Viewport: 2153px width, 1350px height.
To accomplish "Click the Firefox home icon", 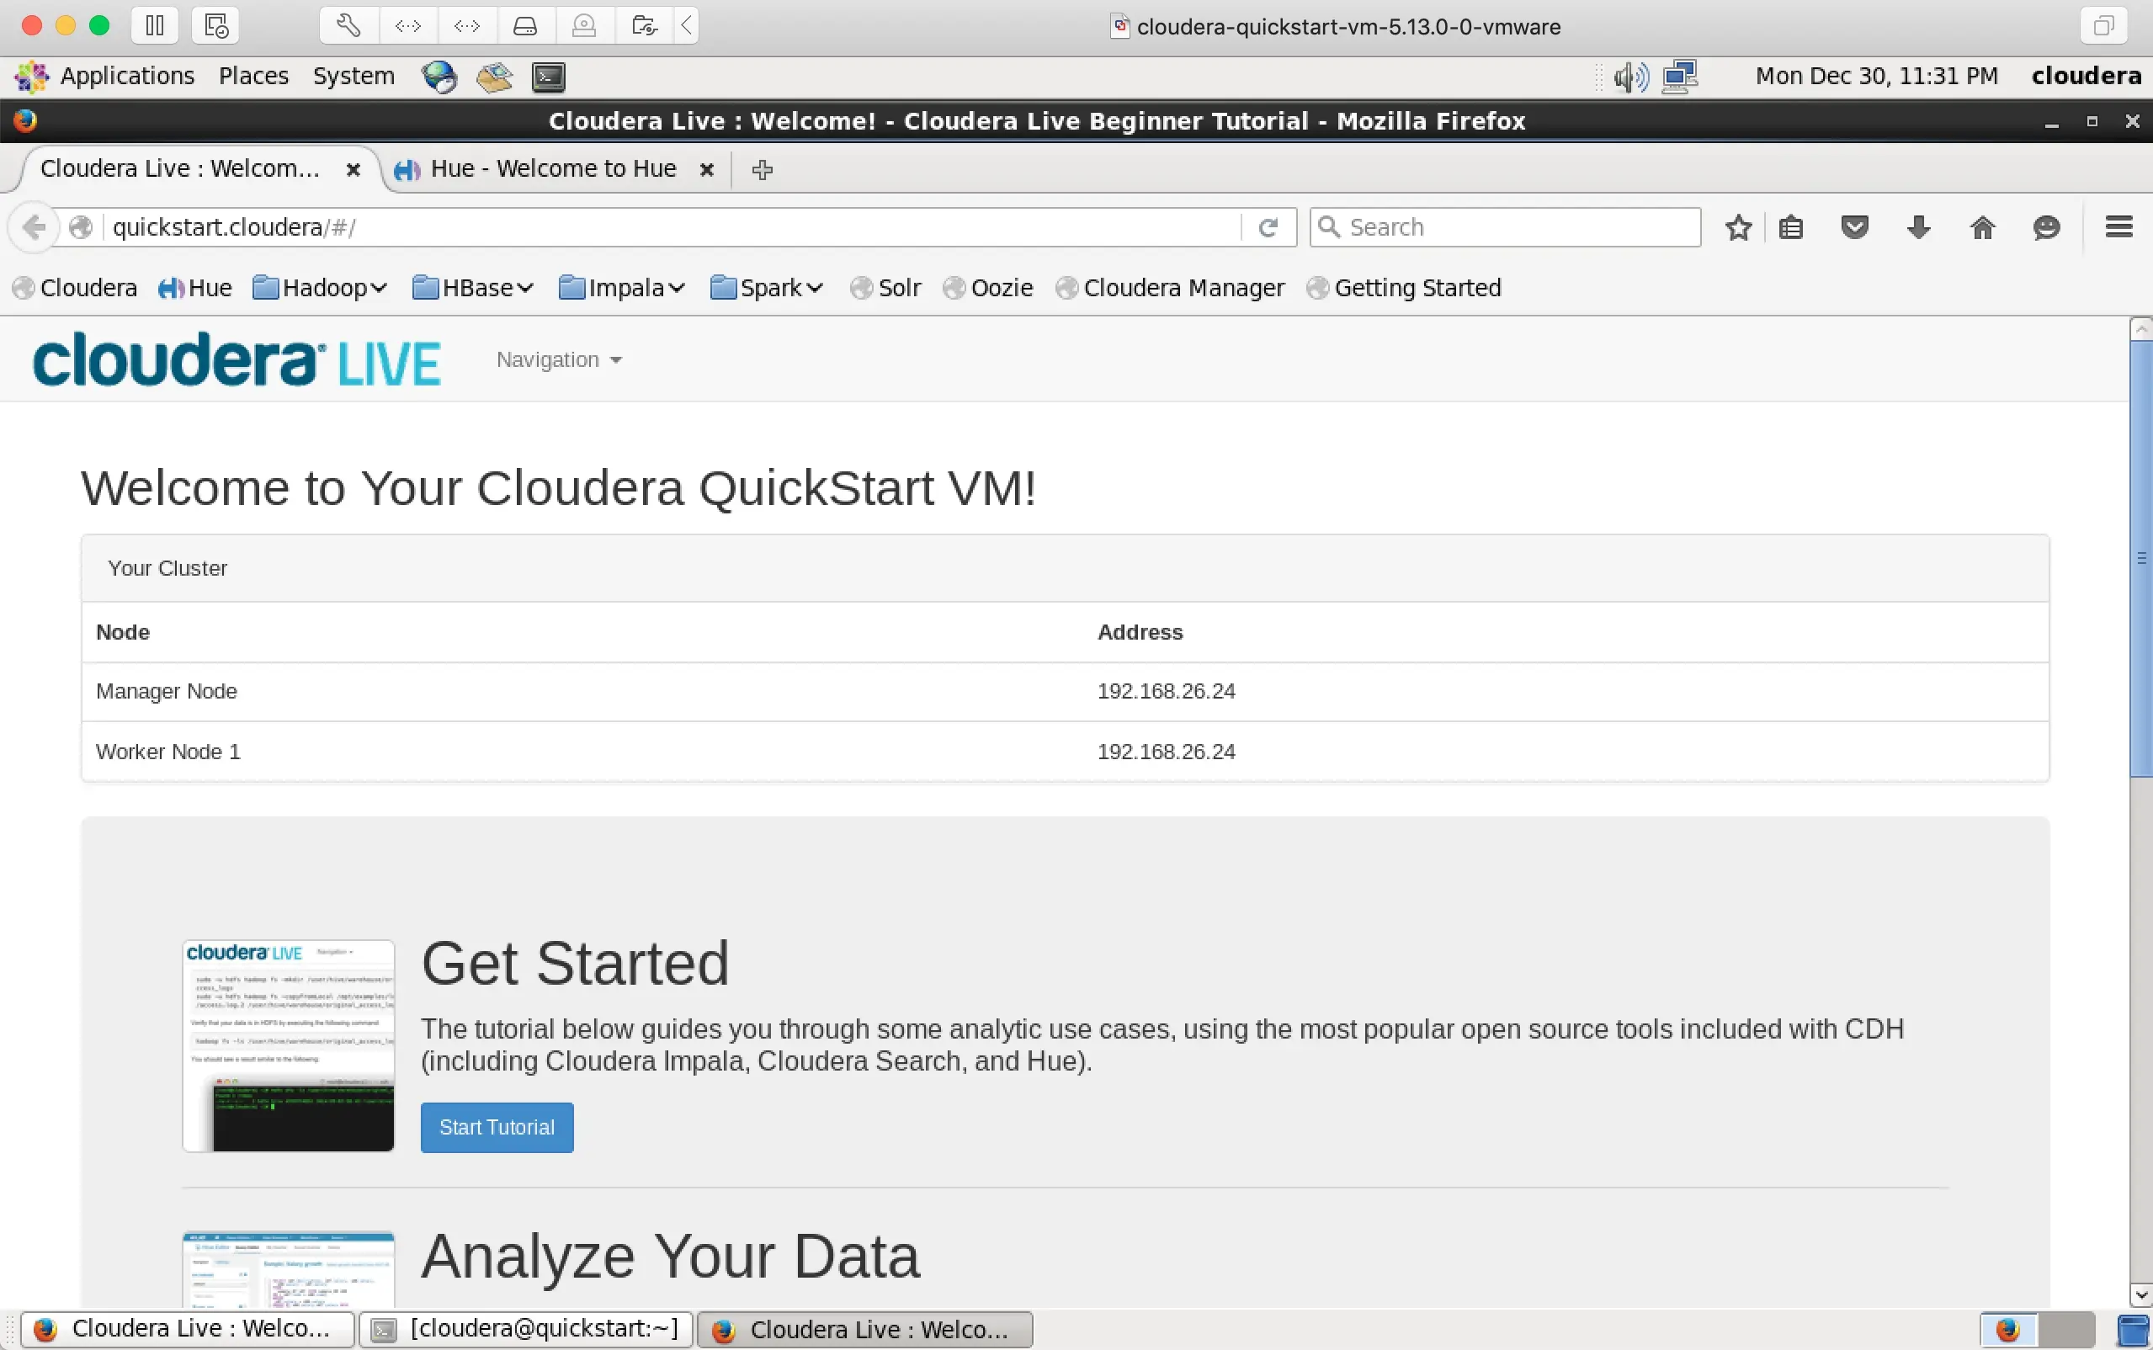I will 1982,228.
